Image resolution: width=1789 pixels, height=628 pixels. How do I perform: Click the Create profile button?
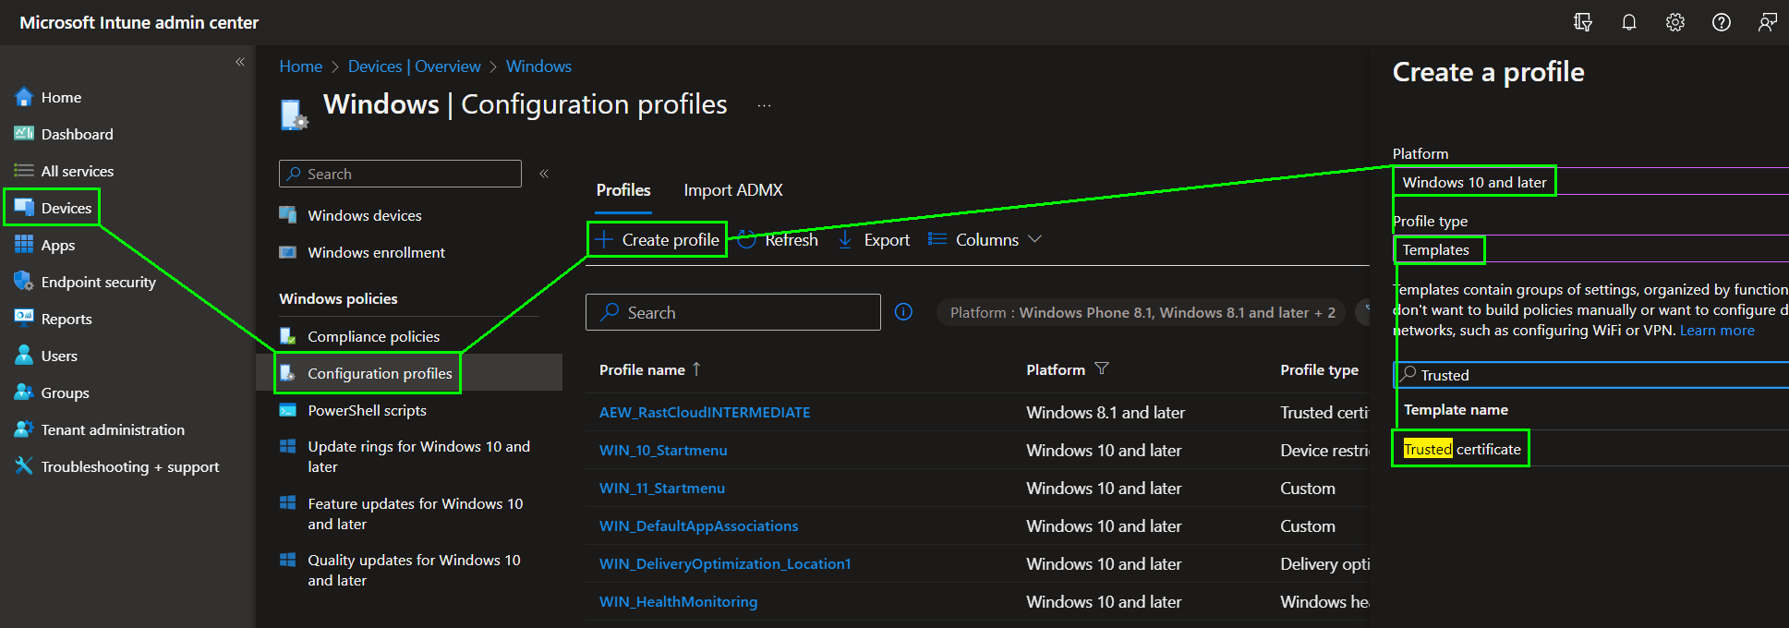coord(658,239)
